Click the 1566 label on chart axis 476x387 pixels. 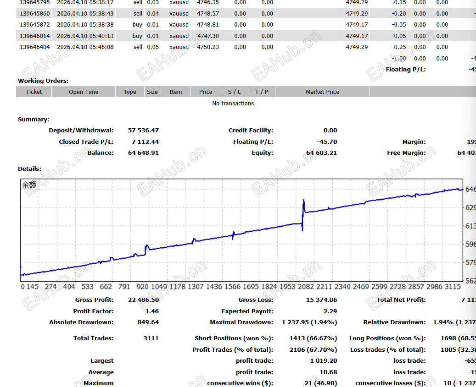click(232, 286)
